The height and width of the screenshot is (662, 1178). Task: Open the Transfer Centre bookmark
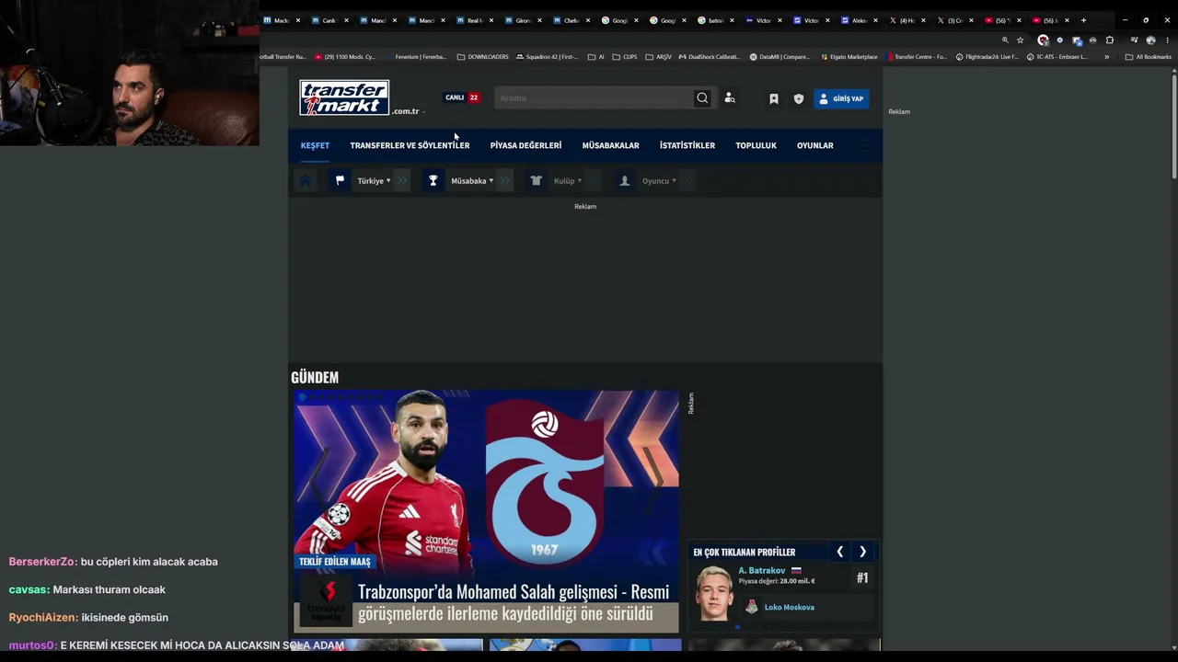tap(916, 57)
